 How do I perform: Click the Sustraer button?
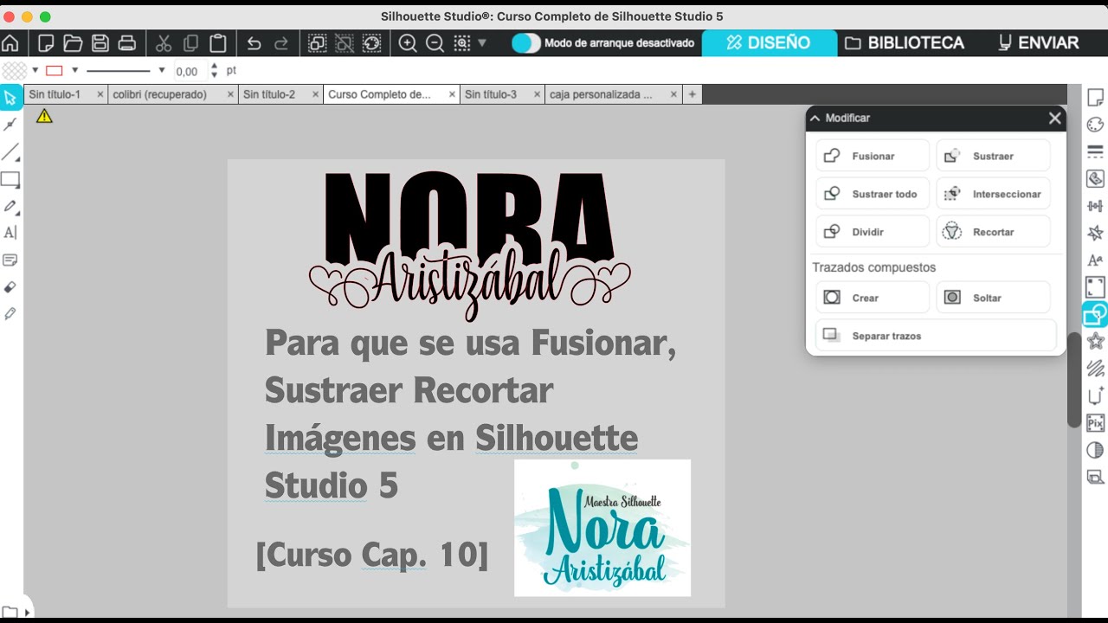pyautogui.click(x=994, y=156)
